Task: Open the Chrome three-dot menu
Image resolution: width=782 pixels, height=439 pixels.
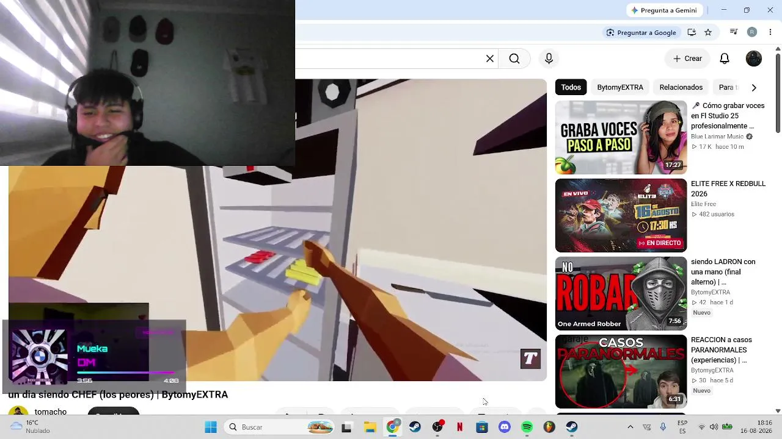Action: (771, 32)
